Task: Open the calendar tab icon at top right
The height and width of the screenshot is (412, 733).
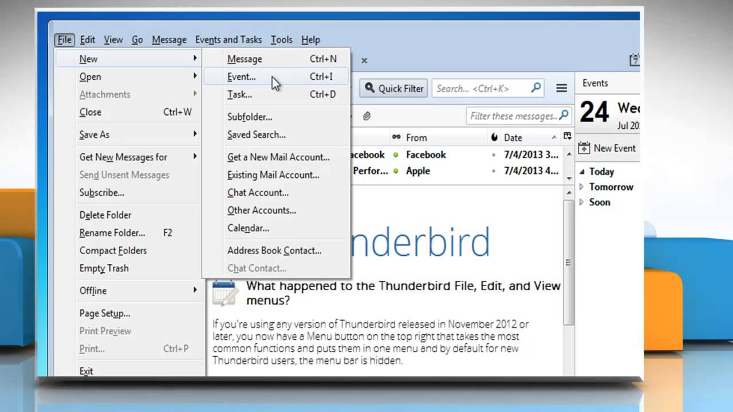Action: (x=634, y=60)
